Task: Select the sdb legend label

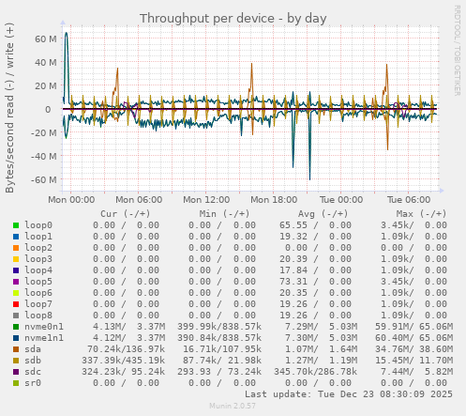Action: pyautogui.click(x=33, y=361)
